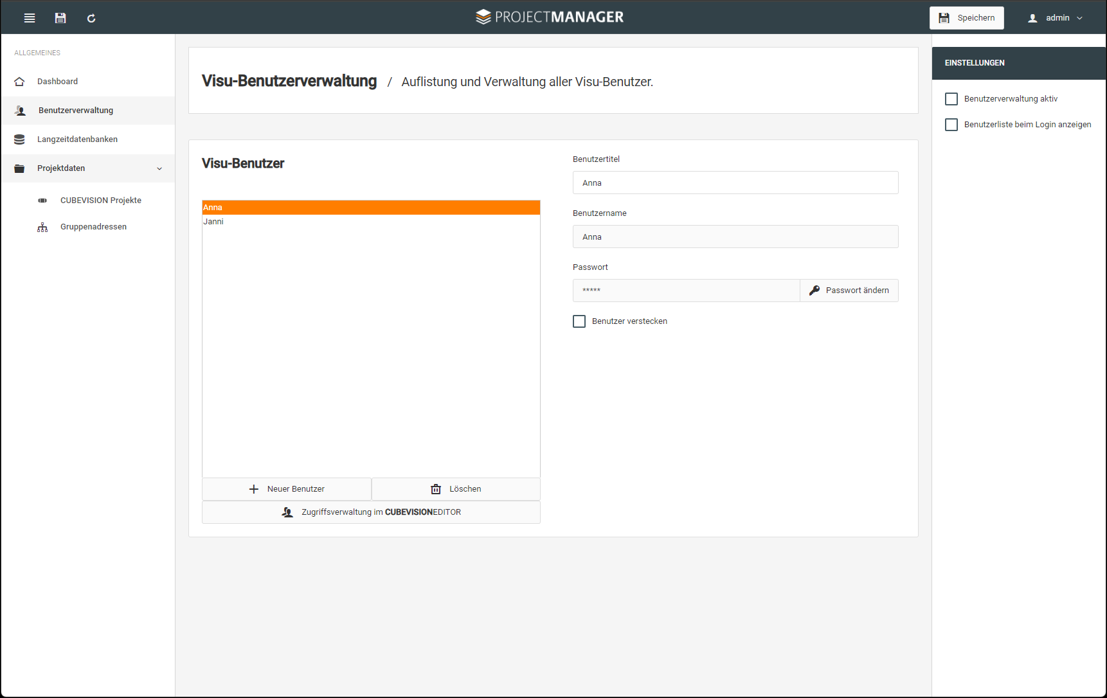The height and width of the screenshot is (698, 1107).
Task: Click the admin user avatar icon
Action: [x=1032, y=18]
